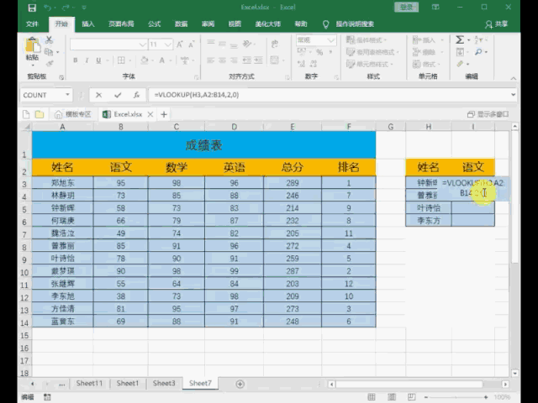Switch to Sheet11 worksheet tab

(89, 384)
